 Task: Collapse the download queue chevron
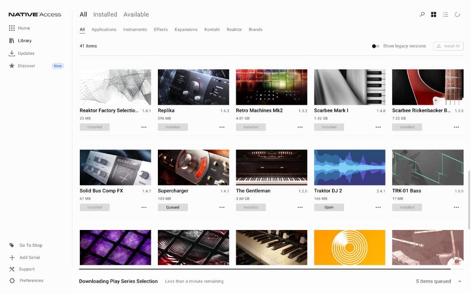pos(460,281)
